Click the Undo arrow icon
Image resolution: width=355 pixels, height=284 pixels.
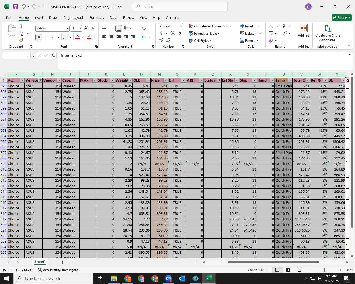(x=24, y=7)
